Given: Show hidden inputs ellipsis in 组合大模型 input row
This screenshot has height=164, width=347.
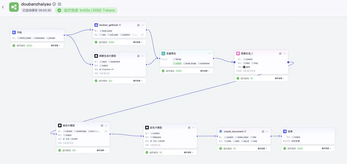Looking at the screenshot, I should (106, 131).
